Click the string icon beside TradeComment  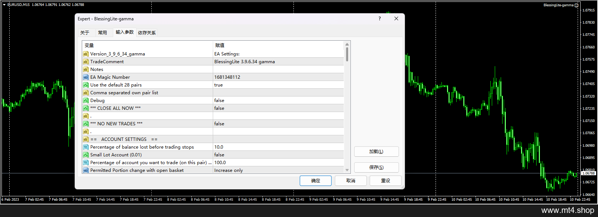pyautogui.click(x=85, y=62)
